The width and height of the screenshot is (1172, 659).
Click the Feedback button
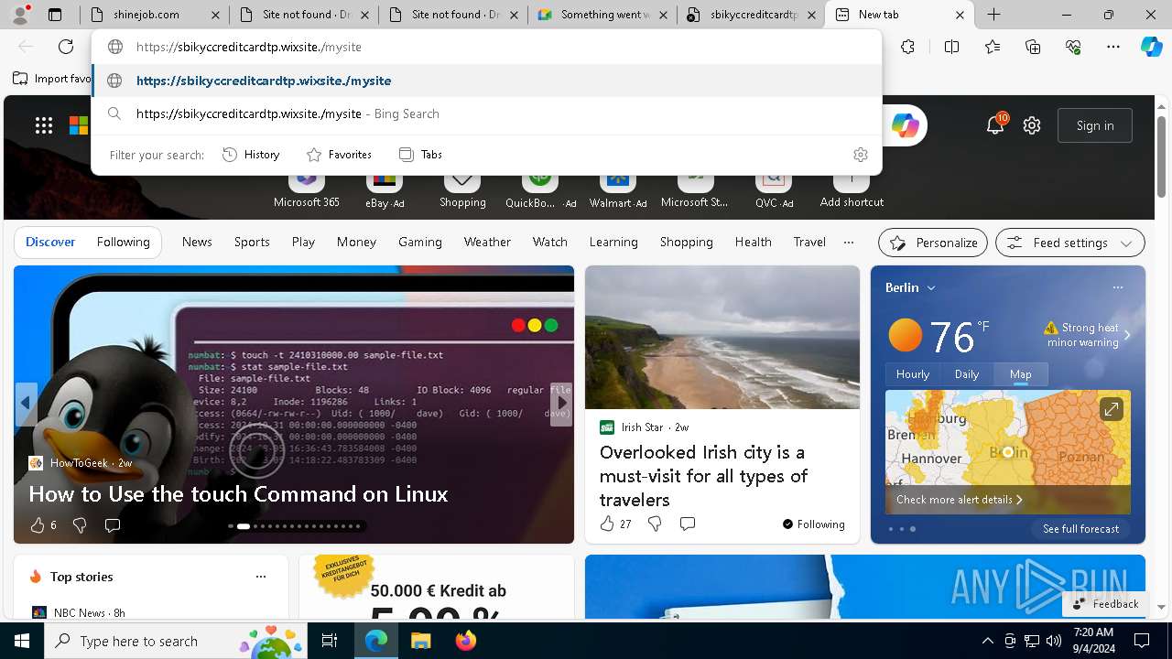(x=1105, y=604)
